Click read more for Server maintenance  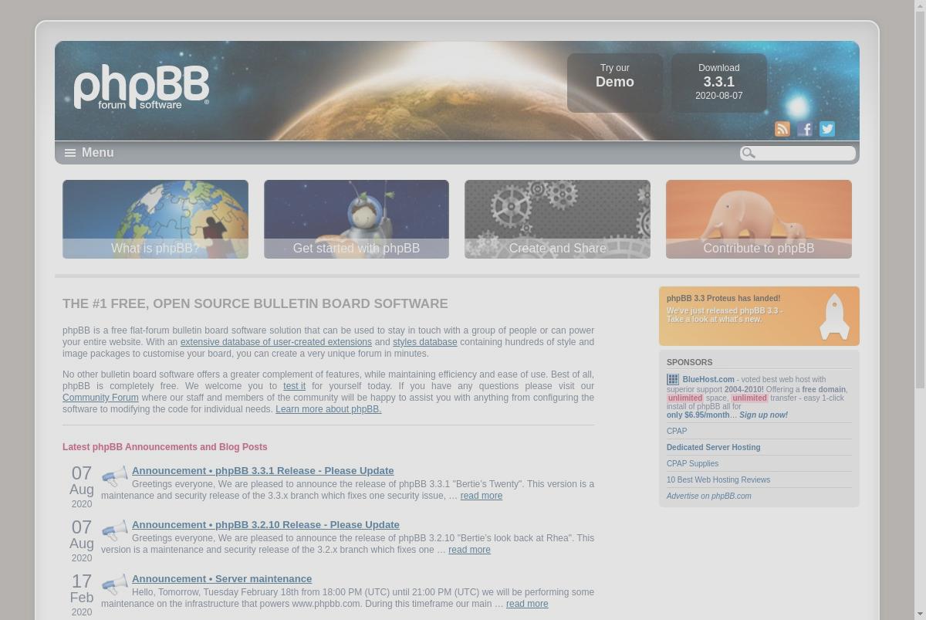click(527, 604)
